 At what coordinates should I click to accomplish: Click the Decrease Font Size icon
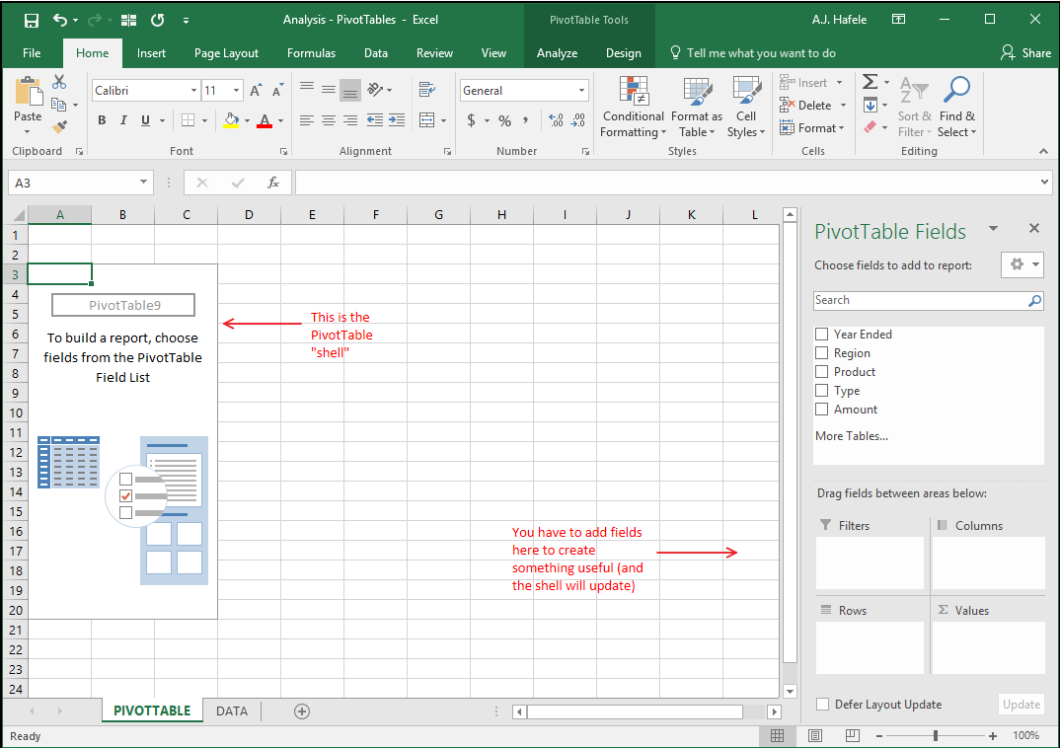point(278,90)
